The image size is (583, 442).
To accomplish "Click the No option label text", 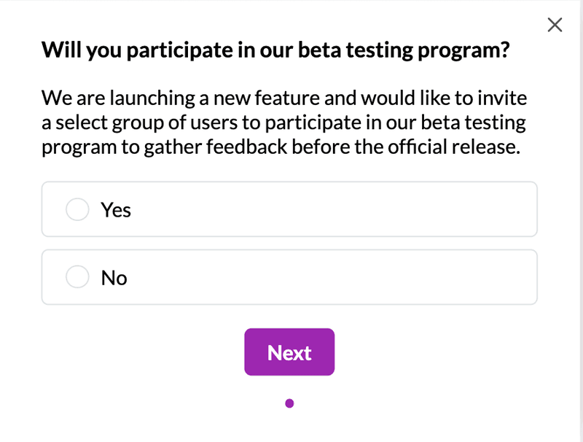I will (x=114, y=277).
